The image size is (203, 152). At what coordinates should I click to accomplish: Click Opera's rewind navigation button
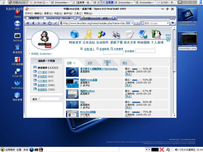[28, 23]
